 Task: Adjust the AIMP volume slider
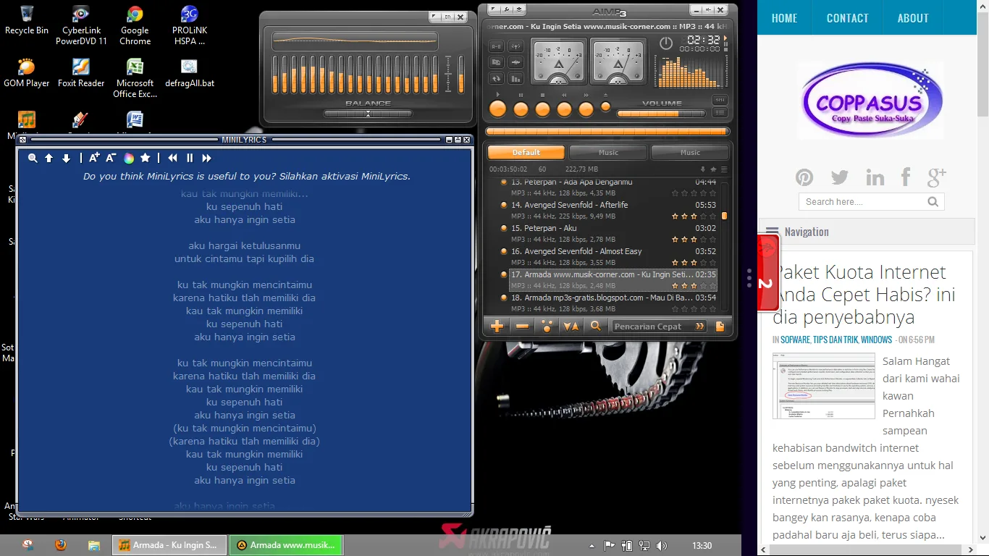tap(661, 114)
